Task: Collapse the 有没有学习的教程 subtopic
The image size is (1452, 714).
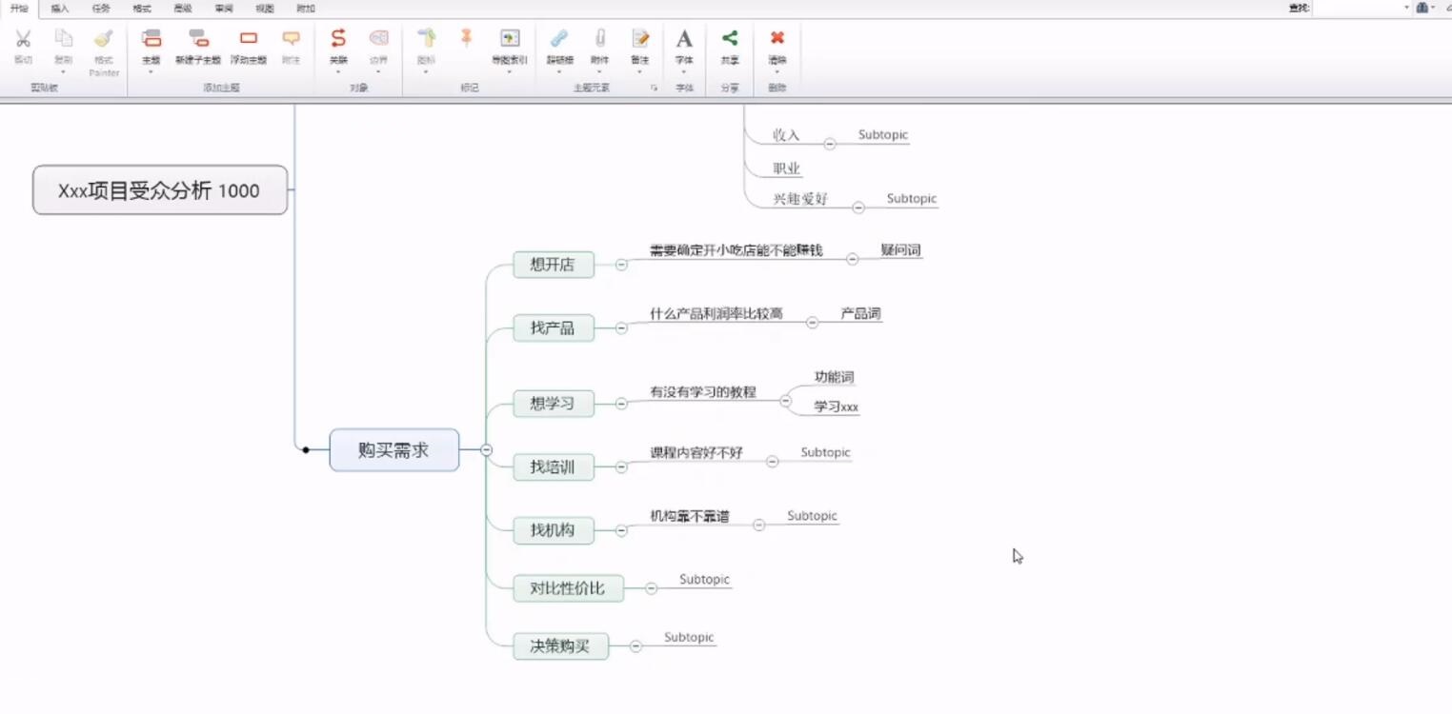Action: pyautogui.click(x=785, y=401)
